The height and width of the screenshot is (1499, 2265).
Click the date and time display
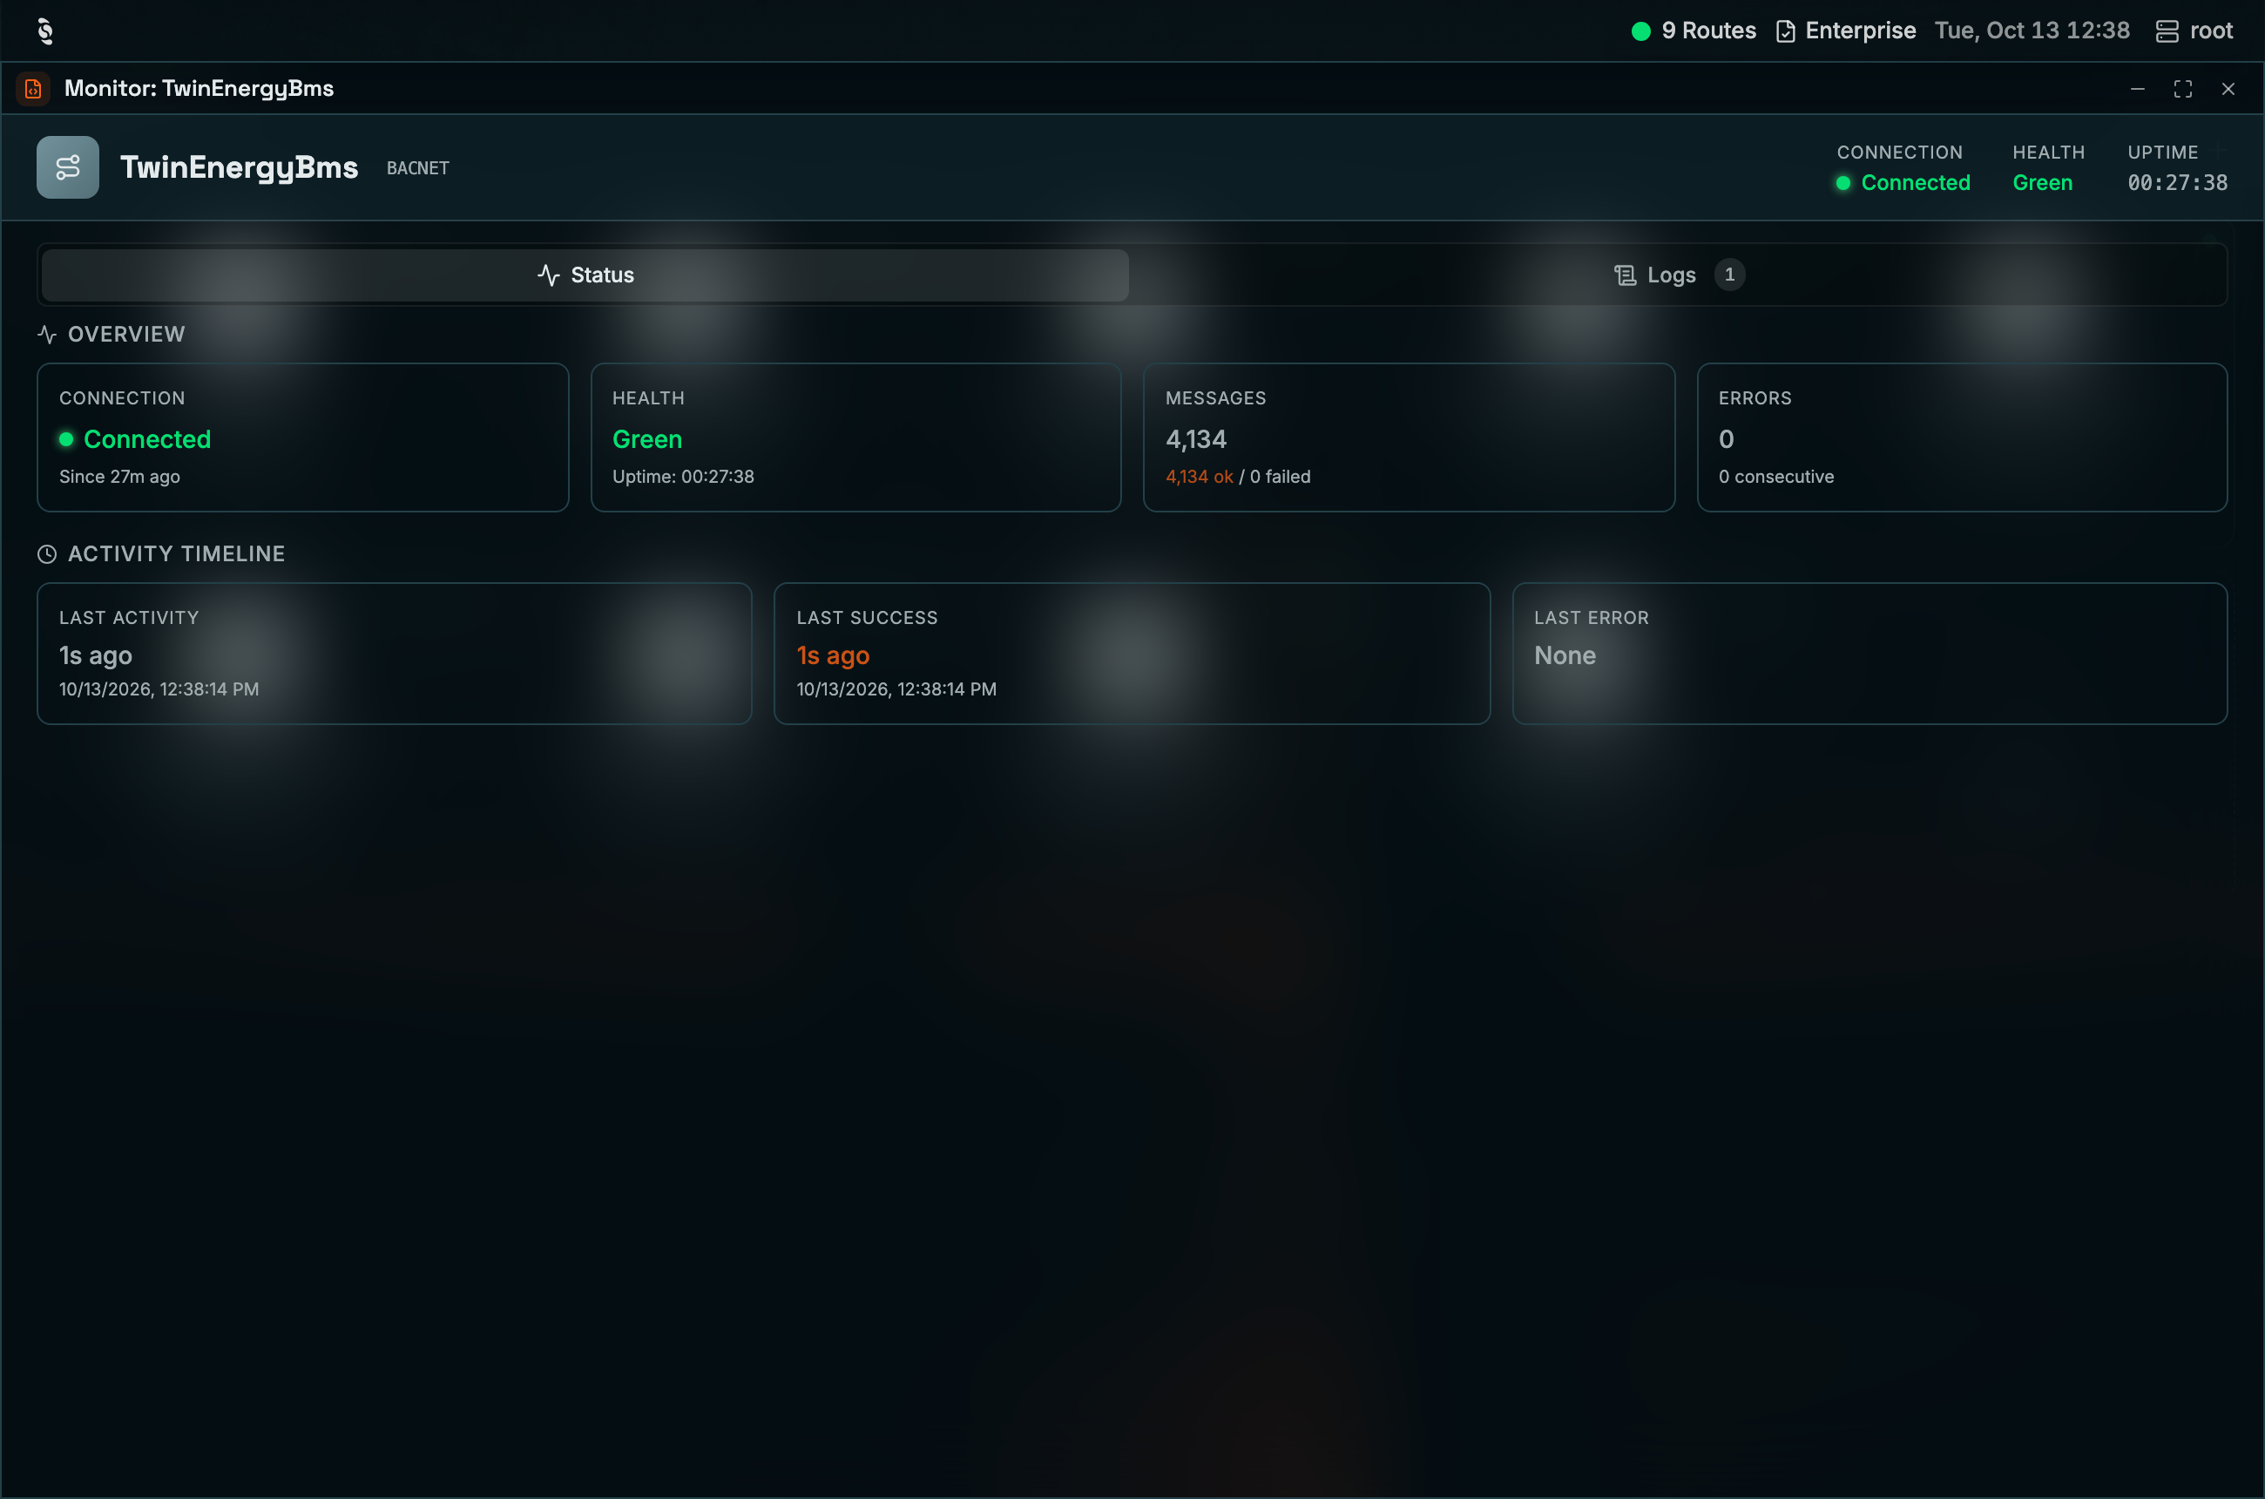[x=2032, y=31]
